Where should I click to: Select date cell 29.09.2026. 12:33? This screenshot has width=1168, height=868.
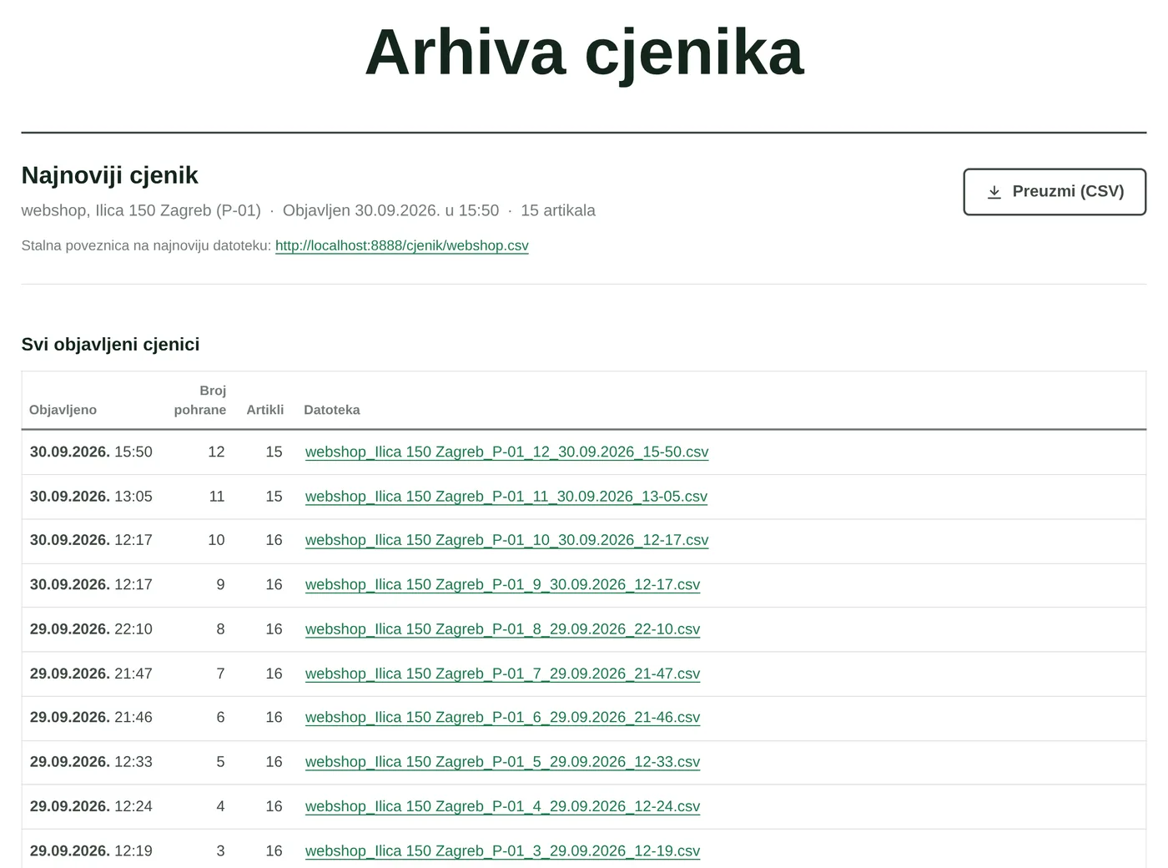click(x=91, y=761)
